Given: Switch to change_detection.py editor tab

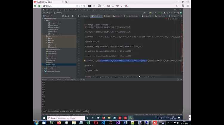Looking at the screenshot, I should click(132, 16).
